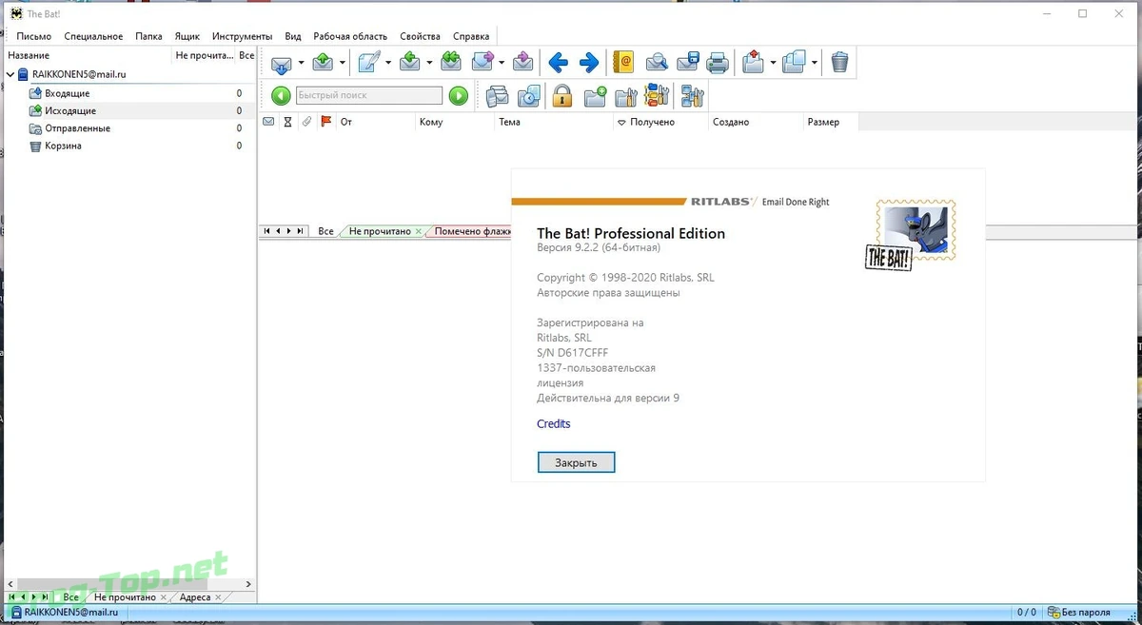Click the Delete trash bin icon
Screen dimensions: 1142x625
[x=839, y=63]
